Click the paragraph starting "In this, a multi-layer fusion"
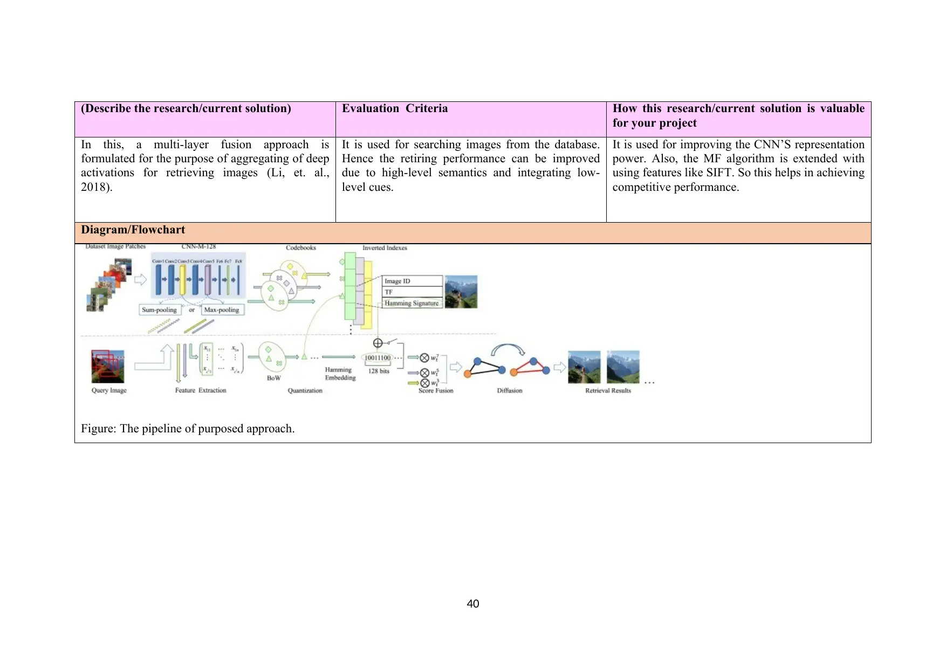Image resolution: width=946 pixels, height=669 pixels. [205, 165]
